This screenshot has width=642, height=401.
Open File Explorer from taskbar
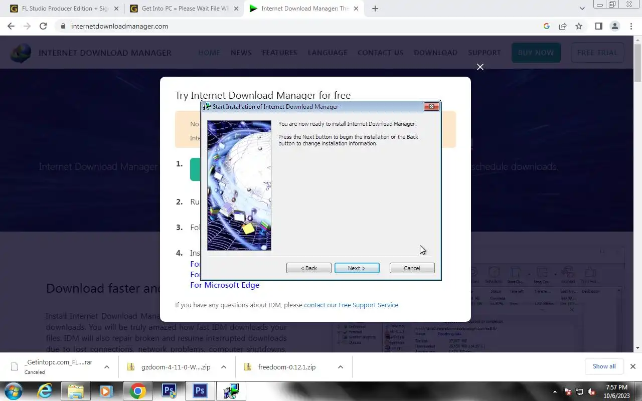tap(76, 391)
